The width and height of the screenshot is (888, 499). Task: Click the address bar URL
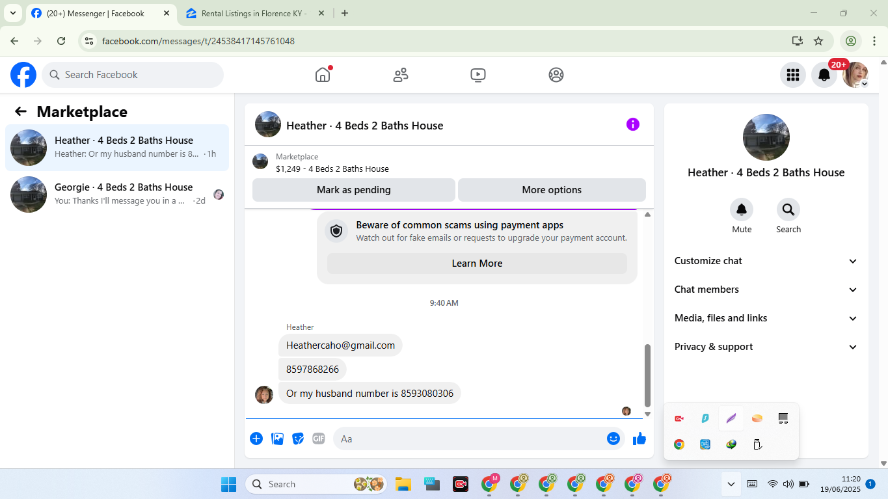click(198, 41)
